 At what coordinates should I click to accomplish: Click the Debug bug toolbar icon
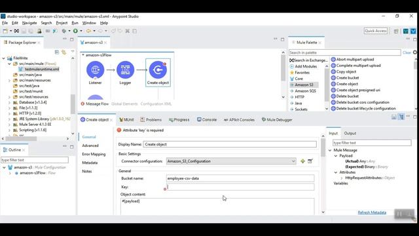tap(64, 31)
